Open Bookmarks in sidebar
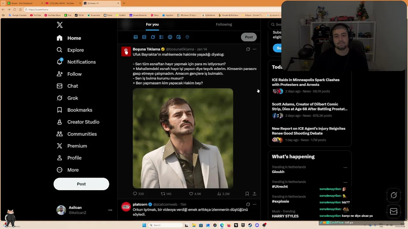Image resolution: width=408 pixels, height=229 pixels. point(74,110)
